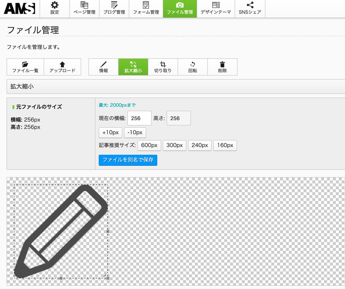
Task: Open the 設定 gear settings tab
Action: (x=55, y=9)
